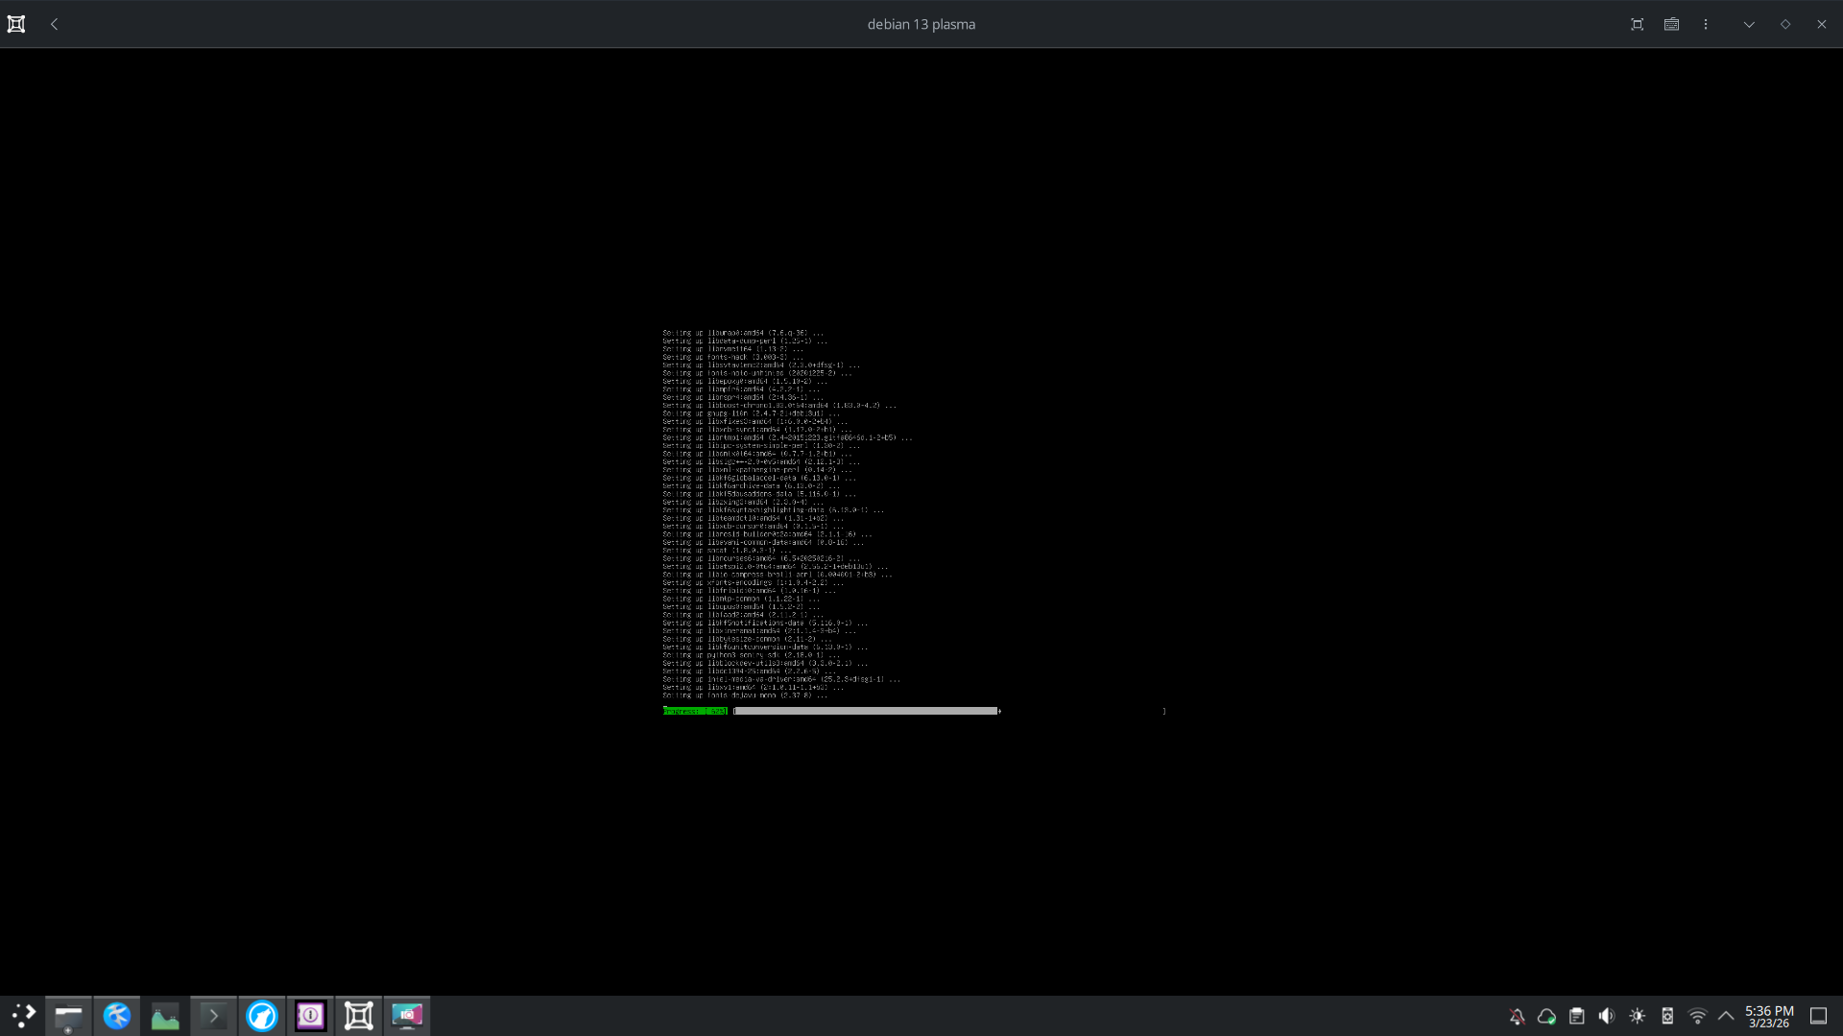Launch the blue wolf browser icon
This screenshot has height=1036, width=1843.
(261, 1015)
